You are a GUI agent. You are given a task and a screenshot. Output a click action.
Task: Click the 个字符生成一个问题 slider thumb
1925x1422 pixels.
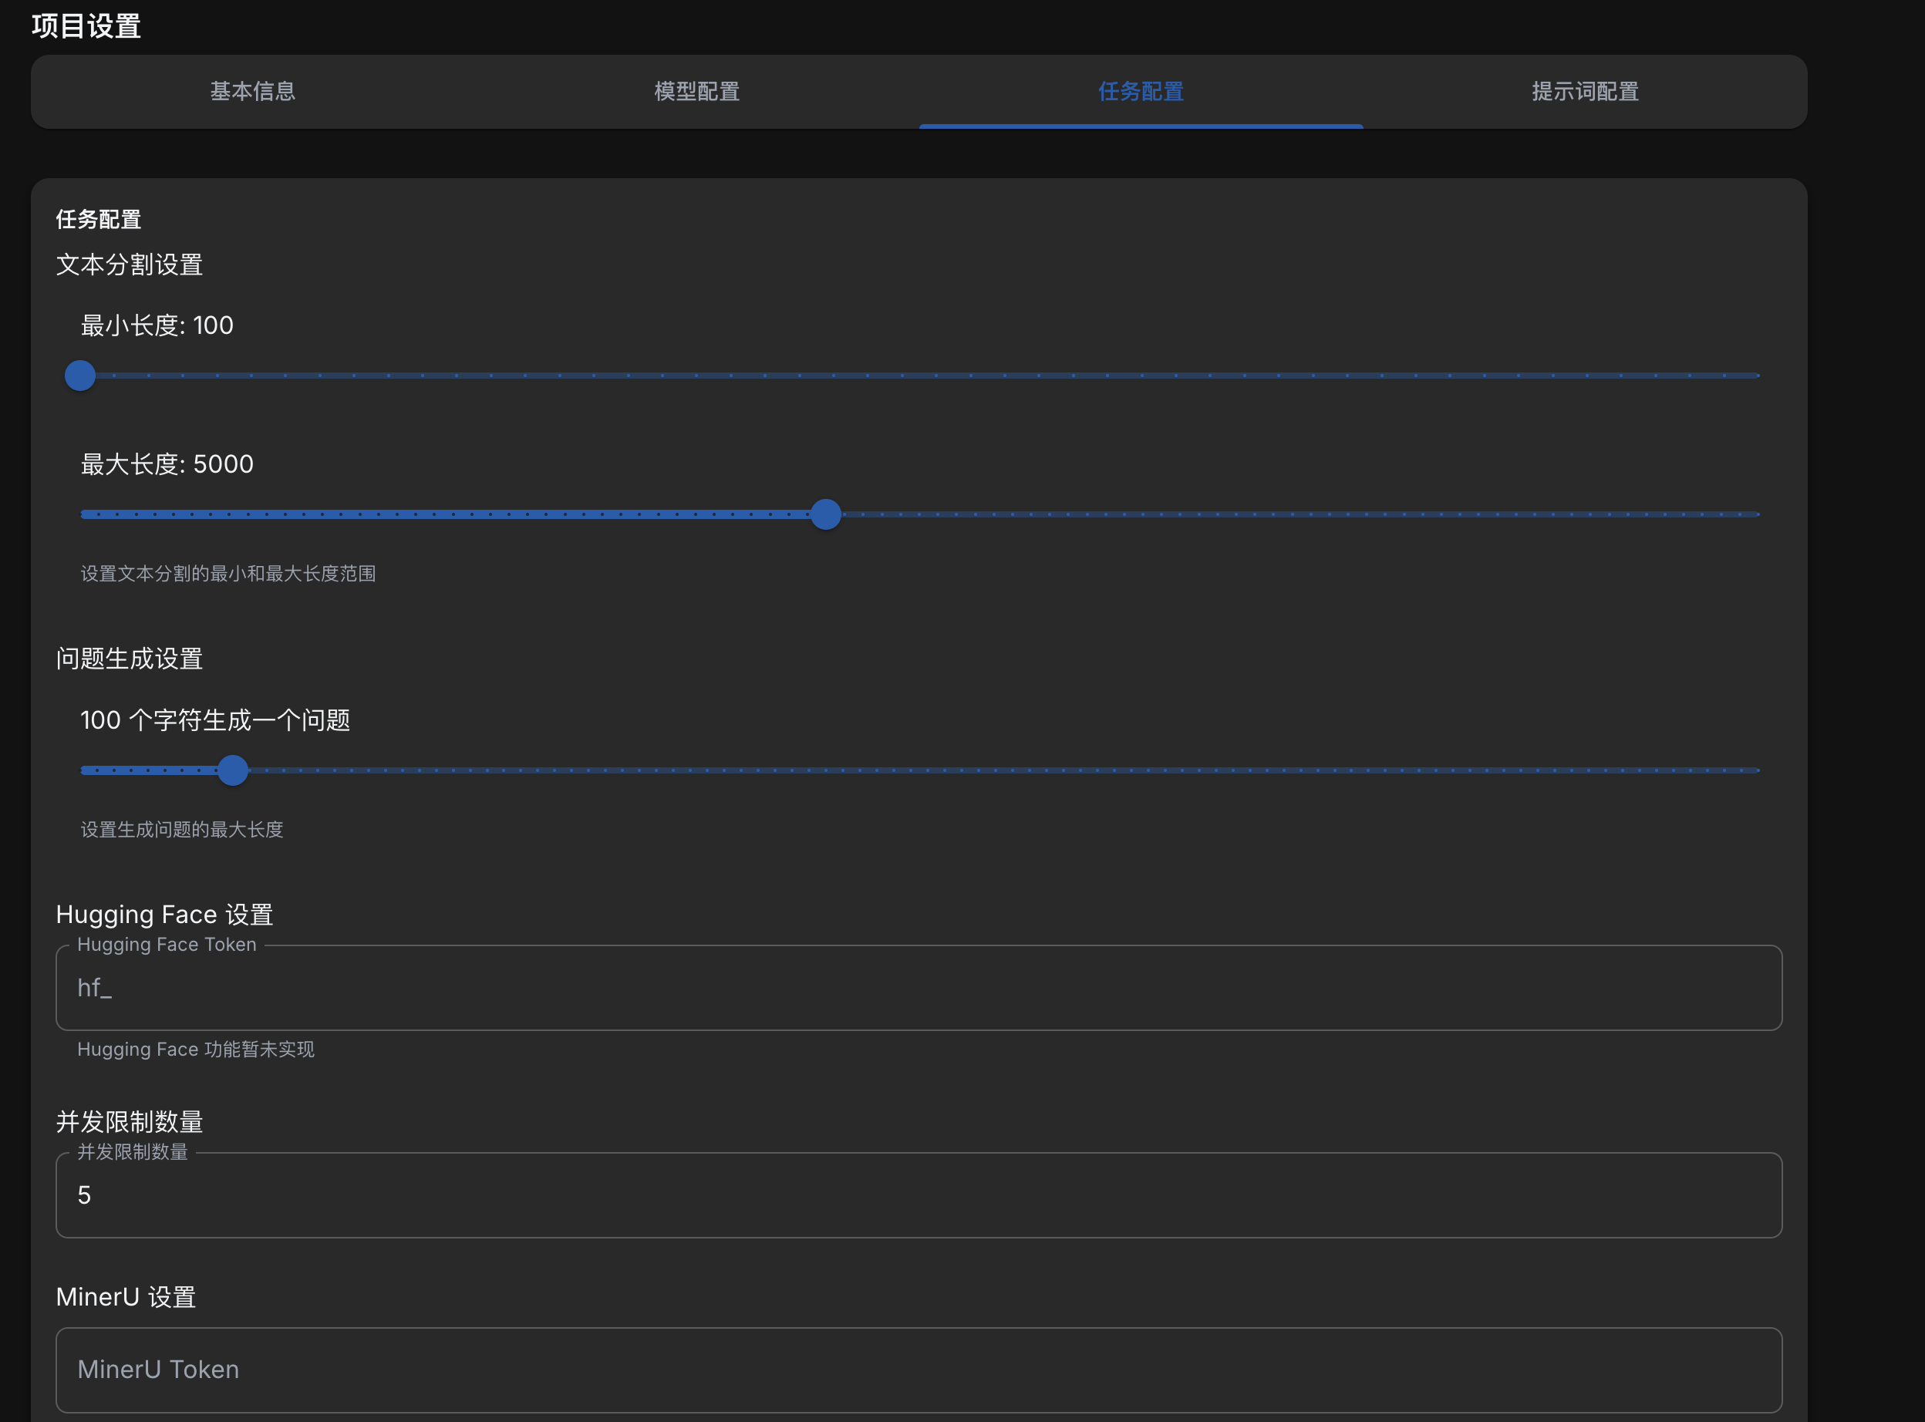click(x=232, y=770)
